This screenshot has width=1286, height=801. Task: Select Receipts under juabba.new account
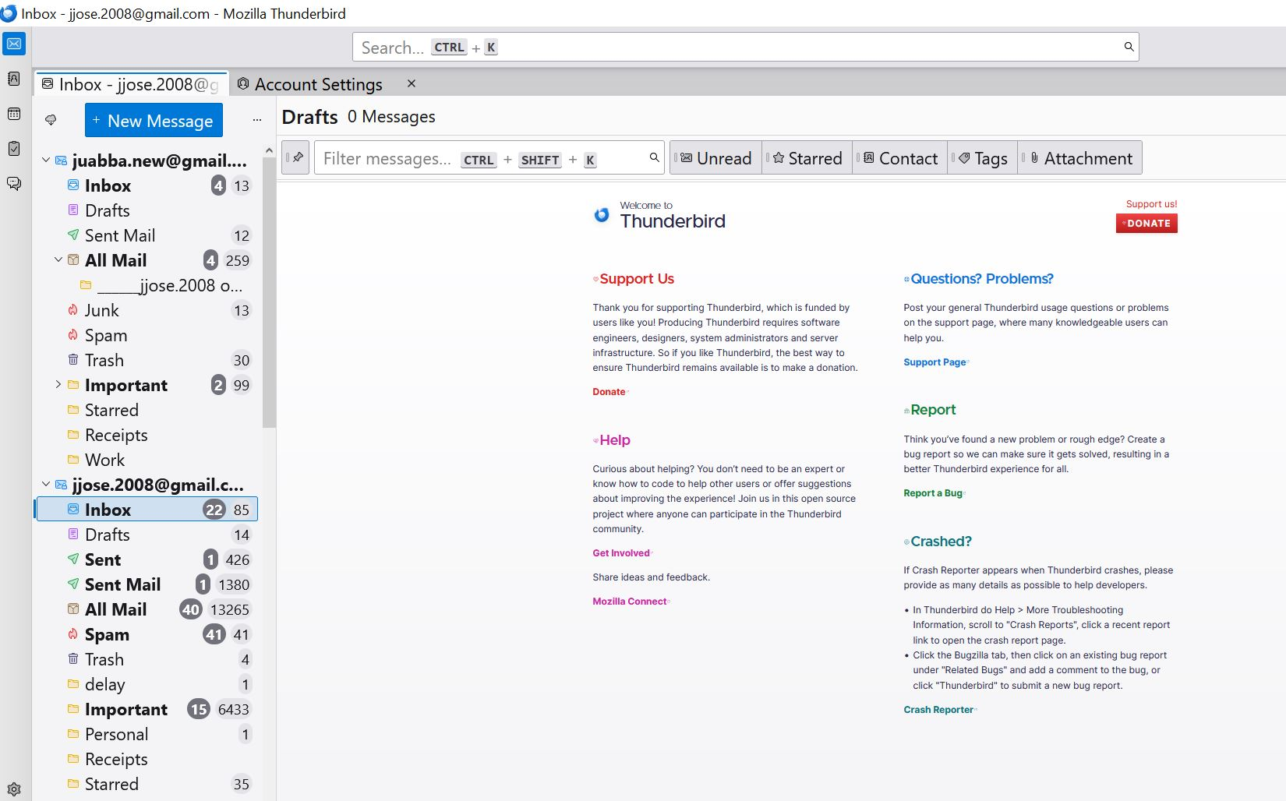click(147, 435)
